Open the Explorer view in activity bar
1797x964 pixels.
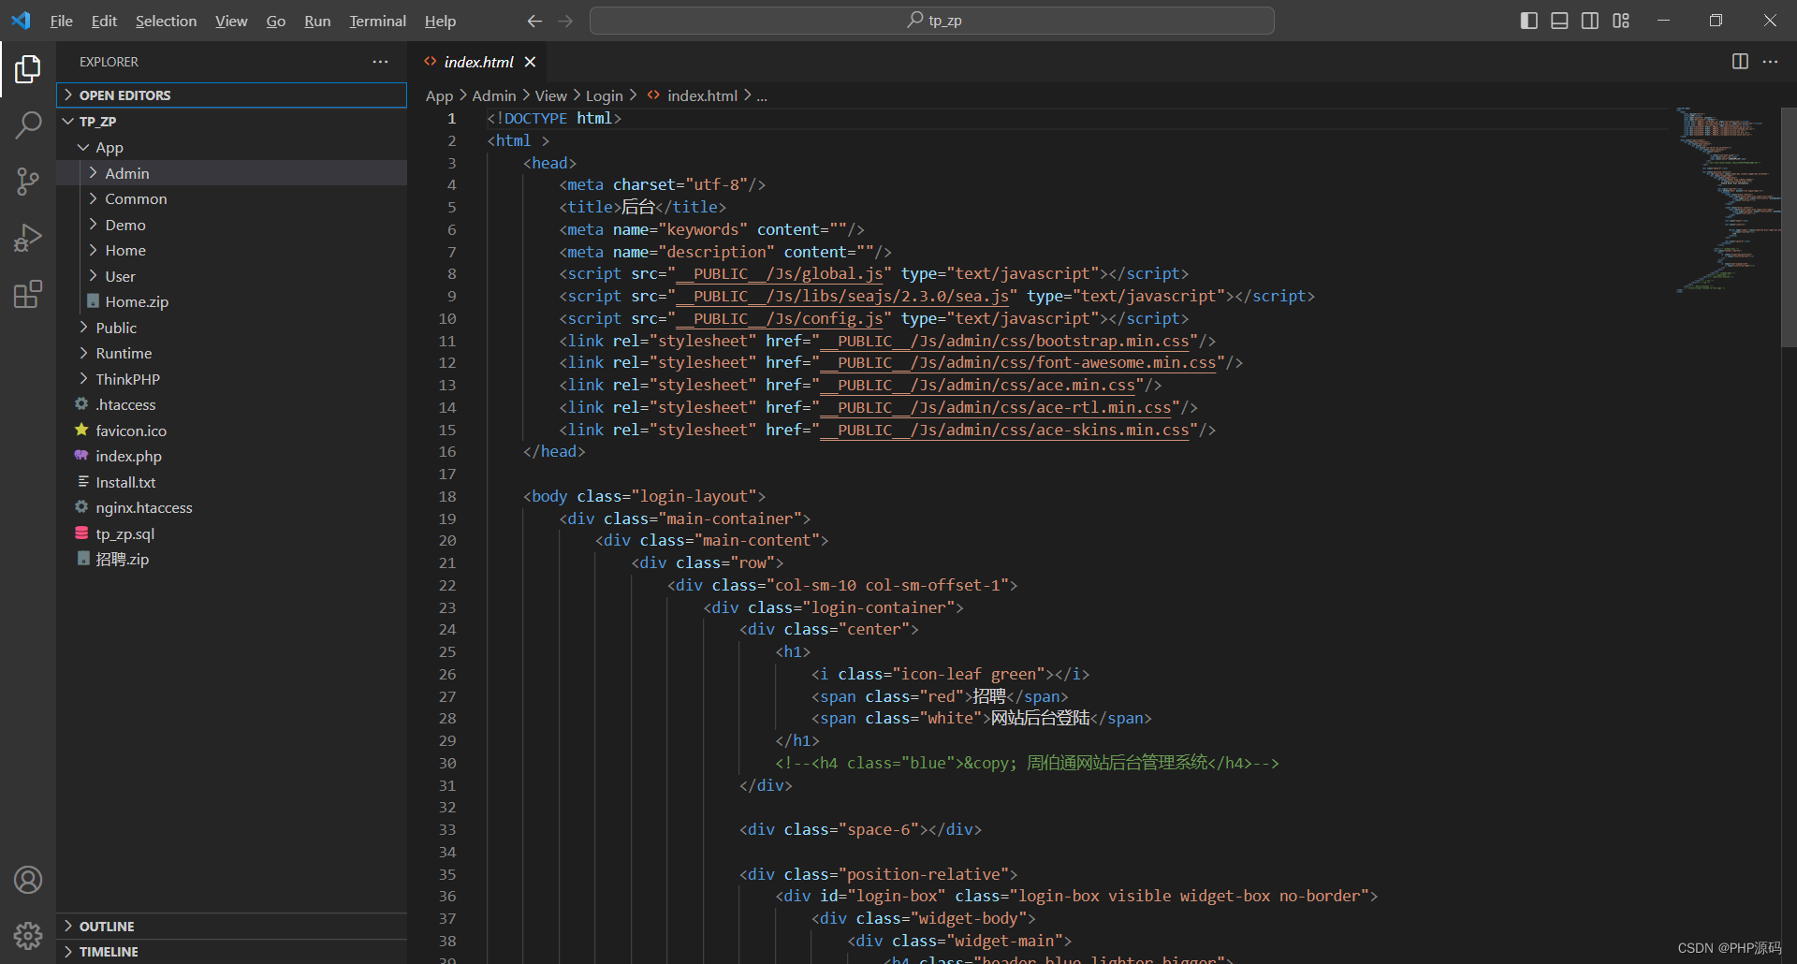(28, 68)
